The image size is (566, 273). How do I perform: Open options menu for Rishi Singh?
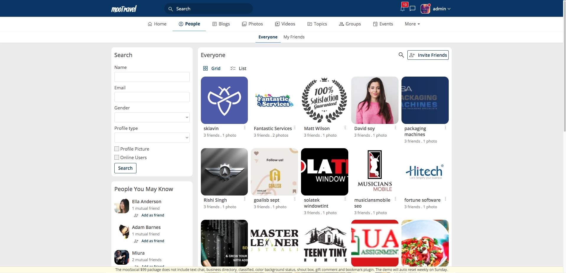coord(245,199)
